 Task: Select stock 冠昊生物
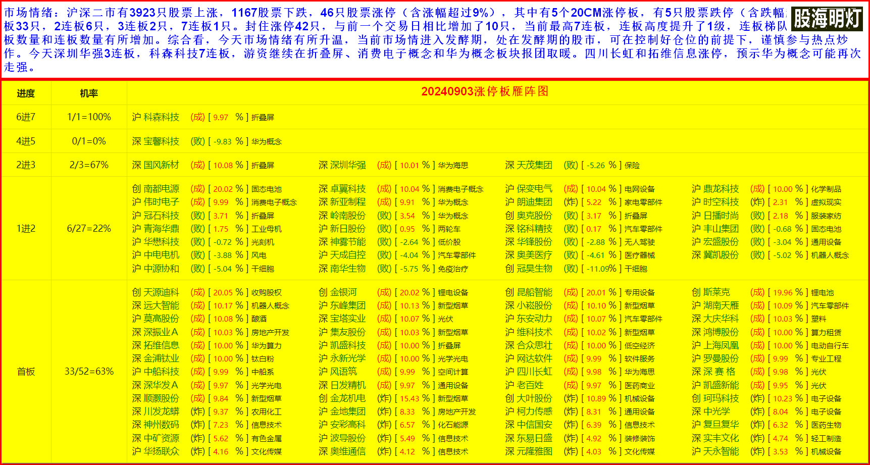point(535,269)
